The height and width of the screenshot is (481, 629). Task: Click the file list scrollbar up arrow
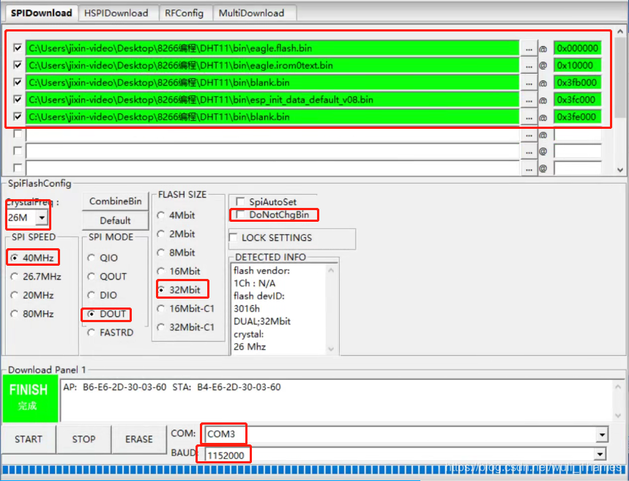(620, 31)
